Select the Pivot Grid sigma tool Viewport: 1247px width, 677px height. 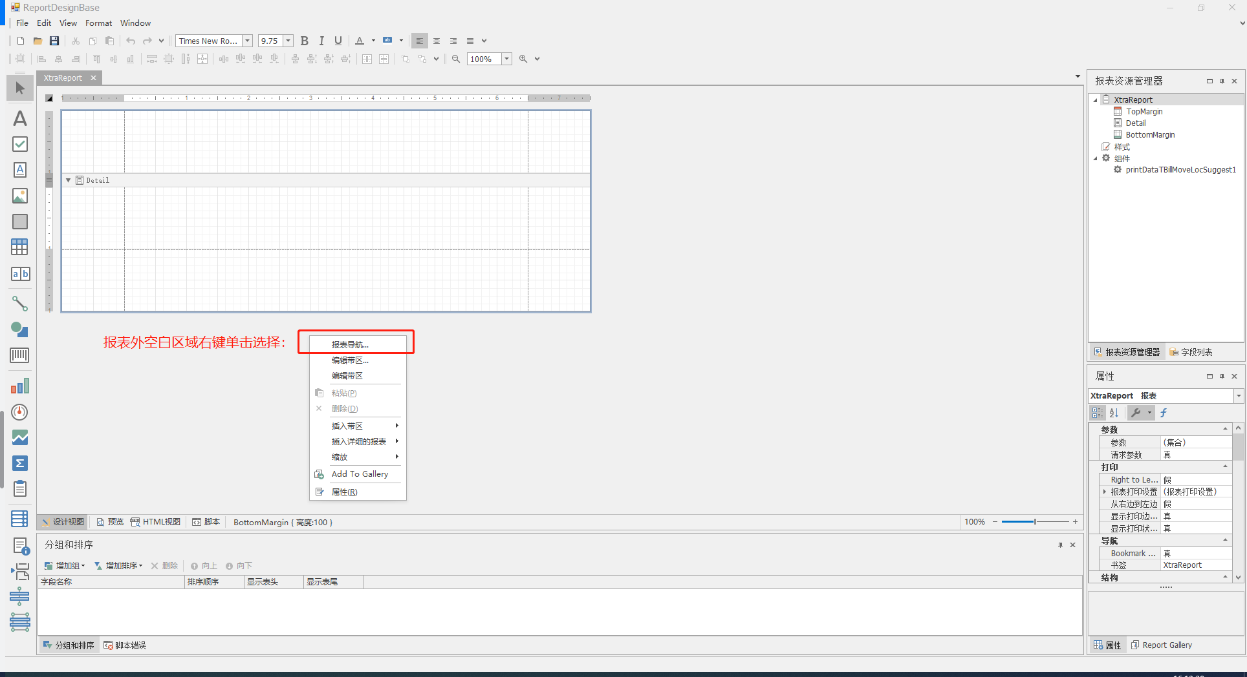[x=20, y=463]
